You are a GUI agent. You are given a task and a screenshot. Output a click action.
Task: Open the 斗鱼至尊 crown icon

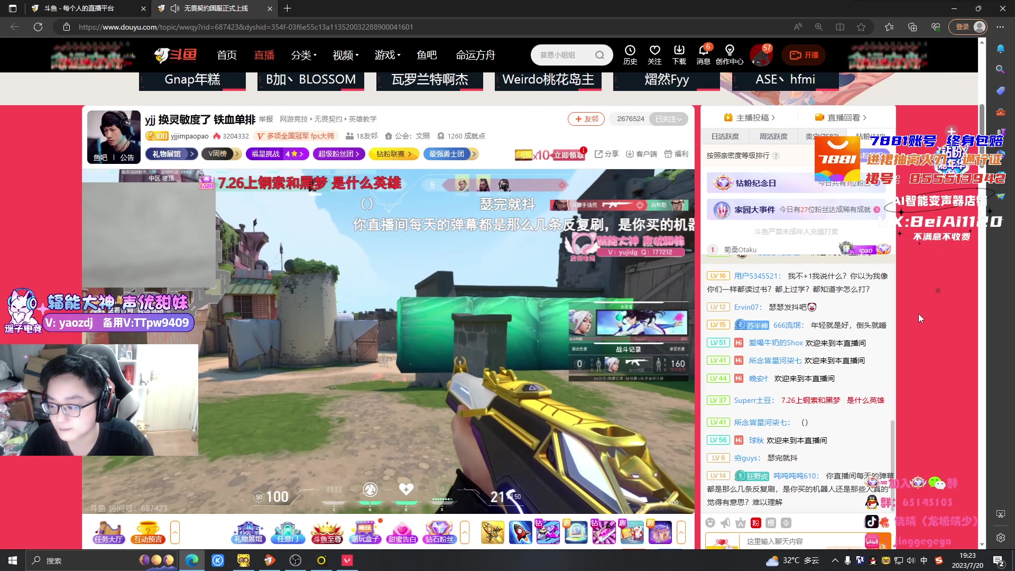pyautogui.click(x=327, y=532)
